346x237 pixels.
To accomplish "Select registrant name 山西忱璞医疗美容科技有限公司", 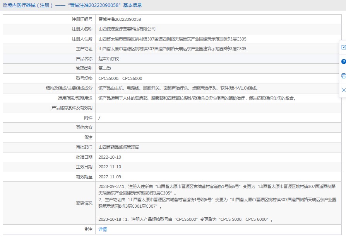I will point(127,29).
